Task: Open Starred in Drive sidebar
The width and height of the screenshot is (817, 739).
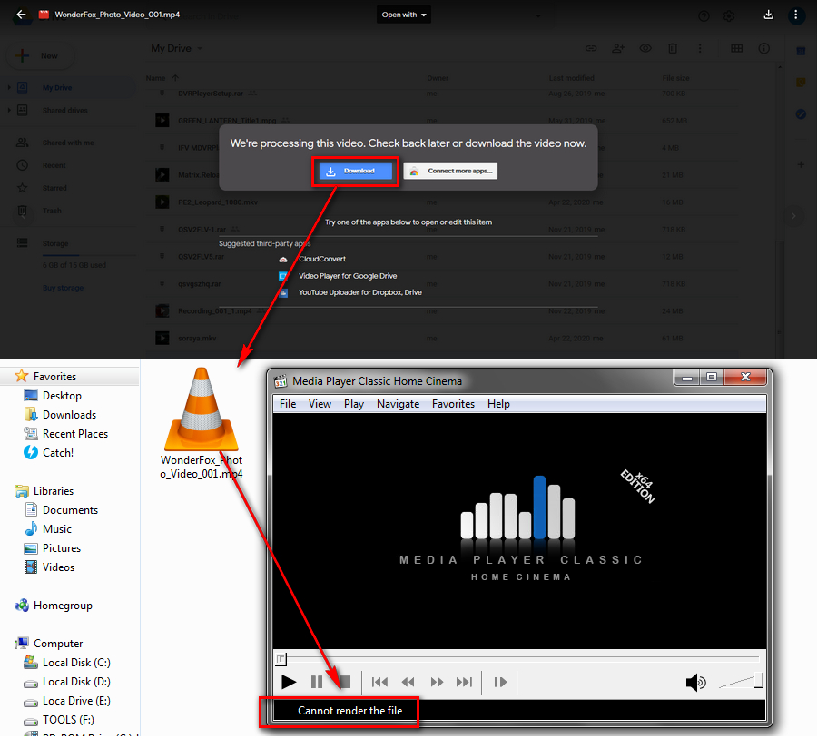Action: pos(54,188)
